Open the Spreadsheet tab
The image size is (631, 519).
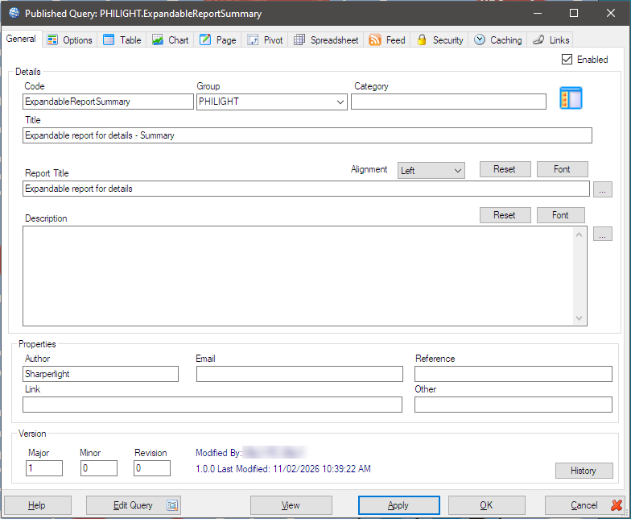326,40
